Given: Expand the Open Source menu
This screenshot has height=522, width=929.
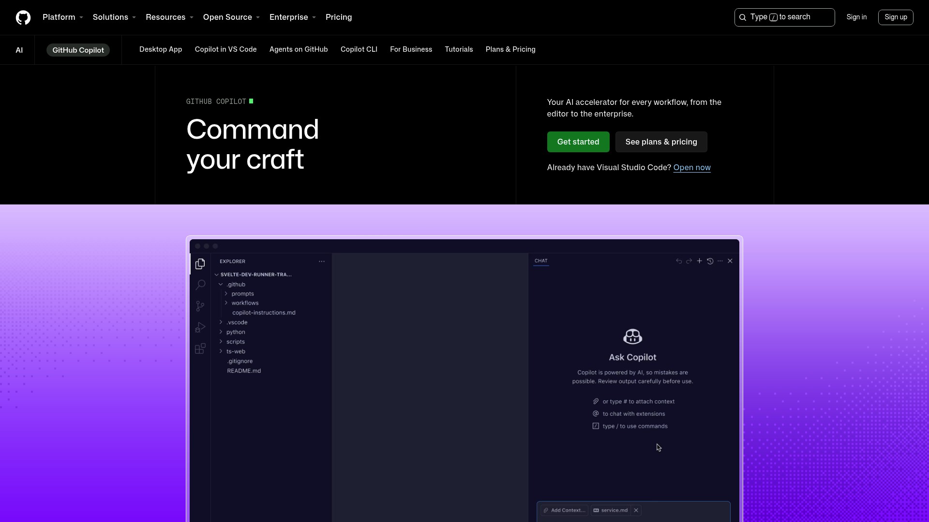Looking at the screenshot, I should [x=231, y=17].
